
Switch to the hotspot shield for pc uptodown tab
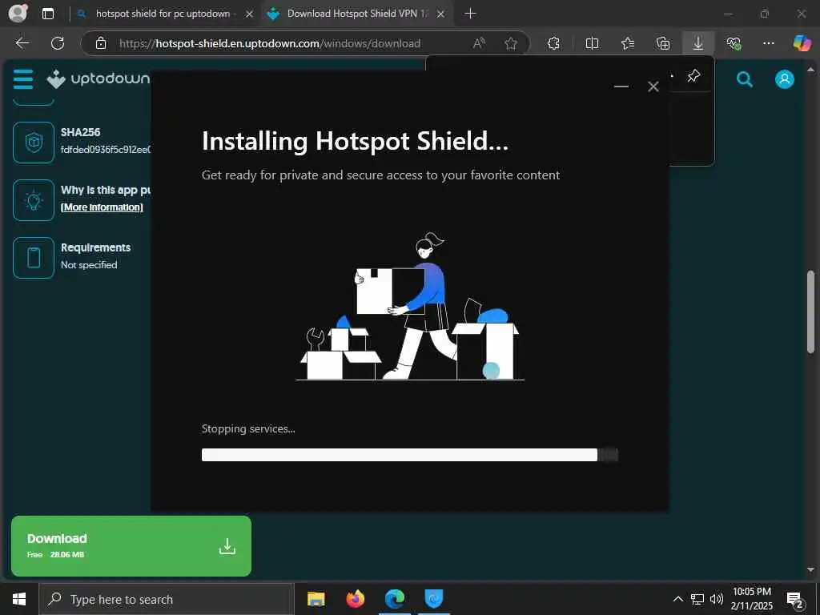163,14
